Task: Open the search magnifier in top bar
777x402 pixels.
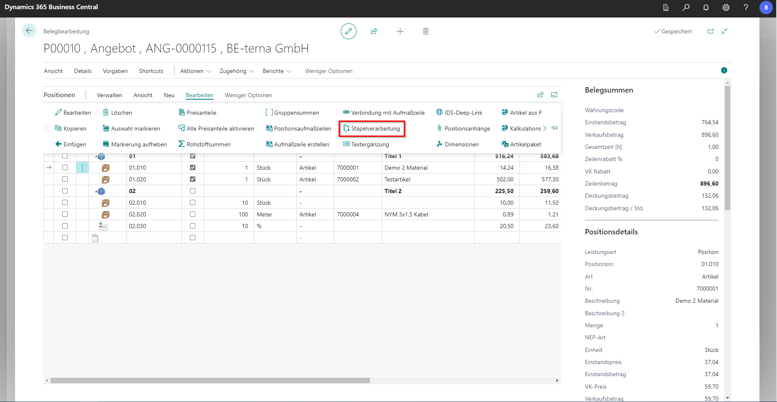Action: [x=686, y=8]
